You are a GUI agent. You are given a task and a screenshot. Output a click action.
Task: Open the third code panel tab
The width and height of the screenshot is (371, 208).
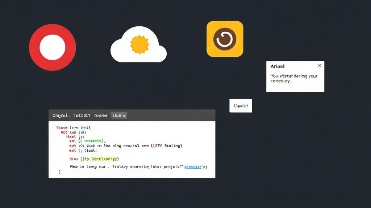(101, 116)
